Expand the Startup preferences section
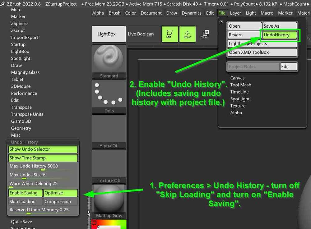This screenshot has width=311, height=229. point(18,44)
